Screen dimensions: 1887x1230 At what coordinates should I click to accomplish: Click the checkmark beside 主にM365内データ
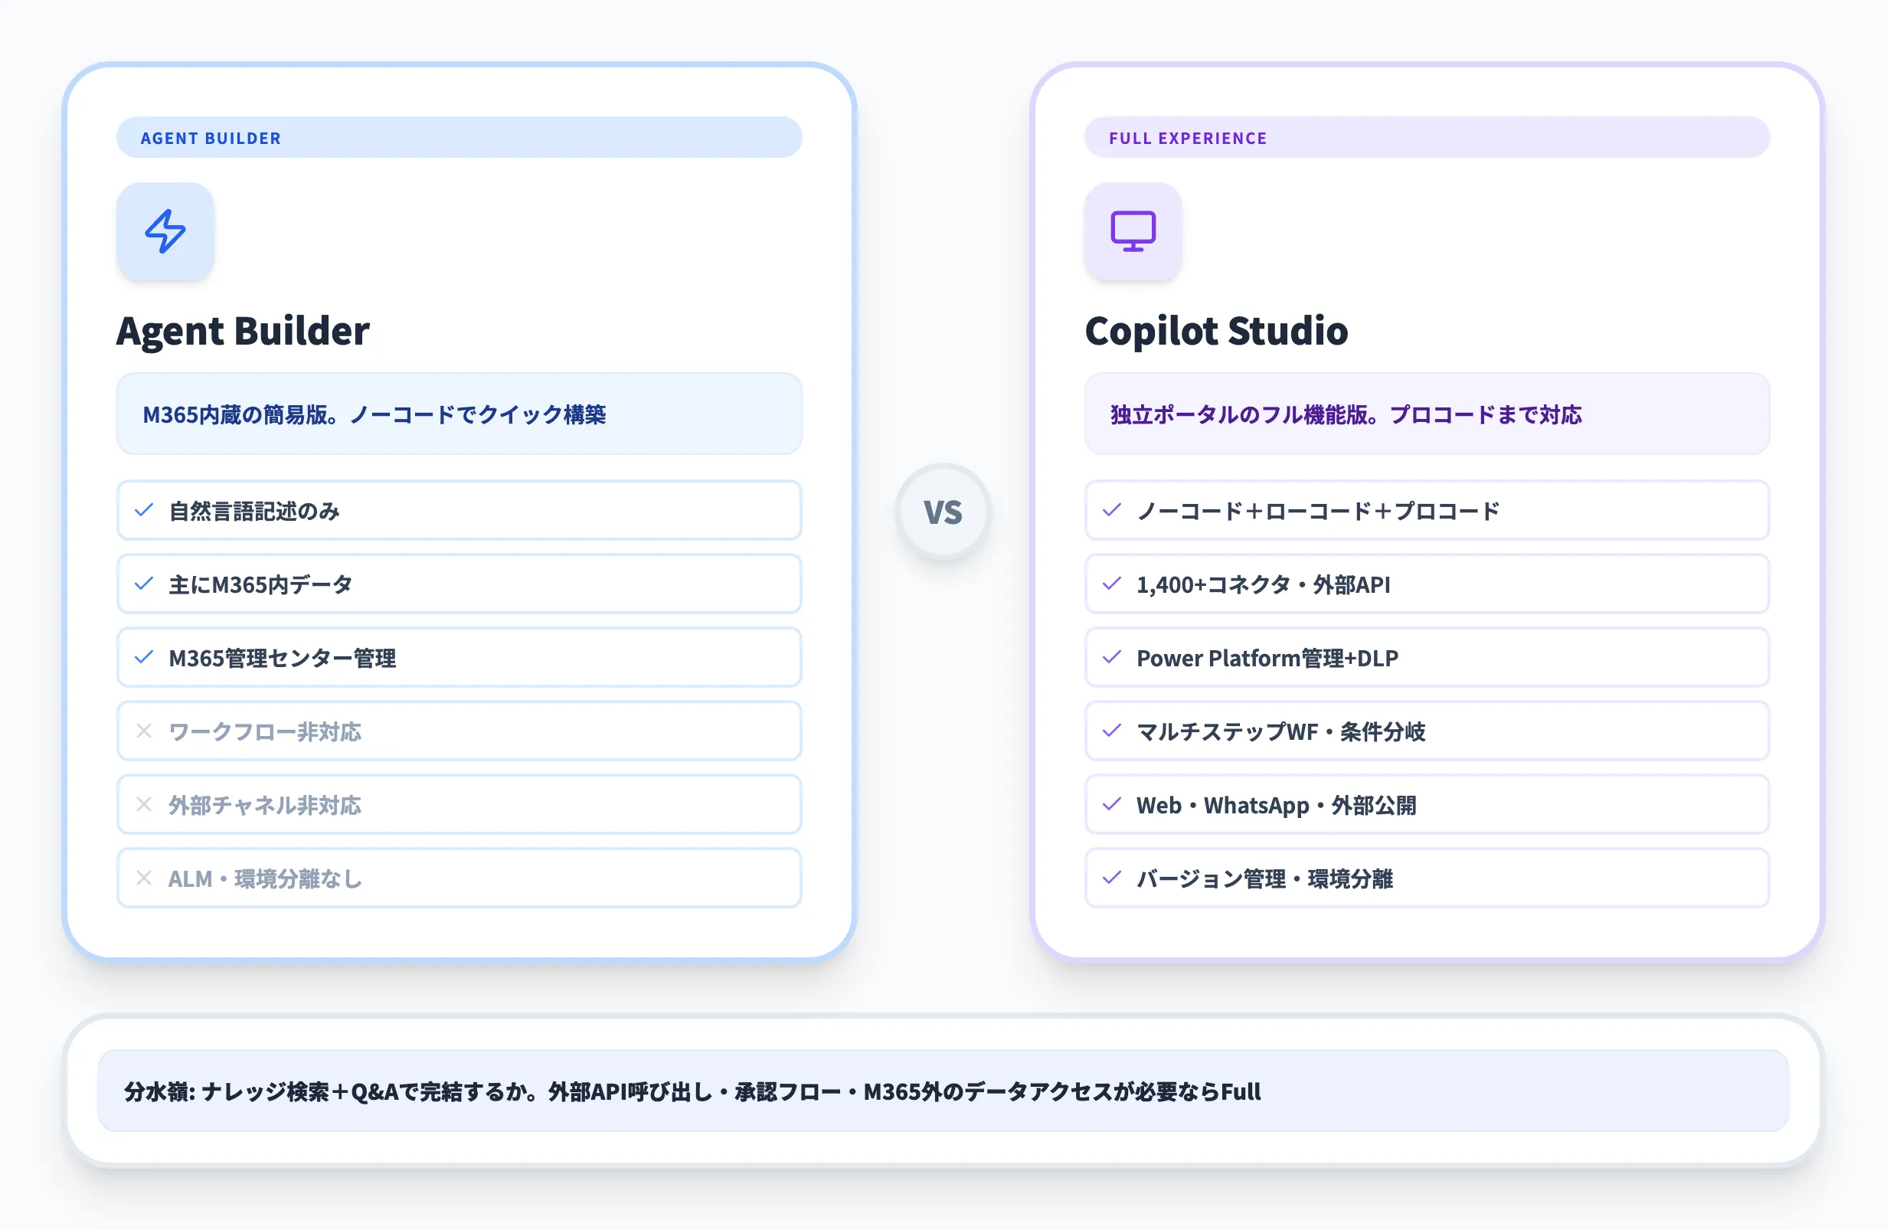pos(144,584)
